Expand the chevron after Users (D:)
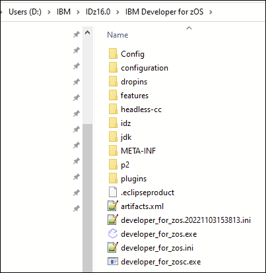This screenshot has width=266, height=273. click(x=49, y=12)
